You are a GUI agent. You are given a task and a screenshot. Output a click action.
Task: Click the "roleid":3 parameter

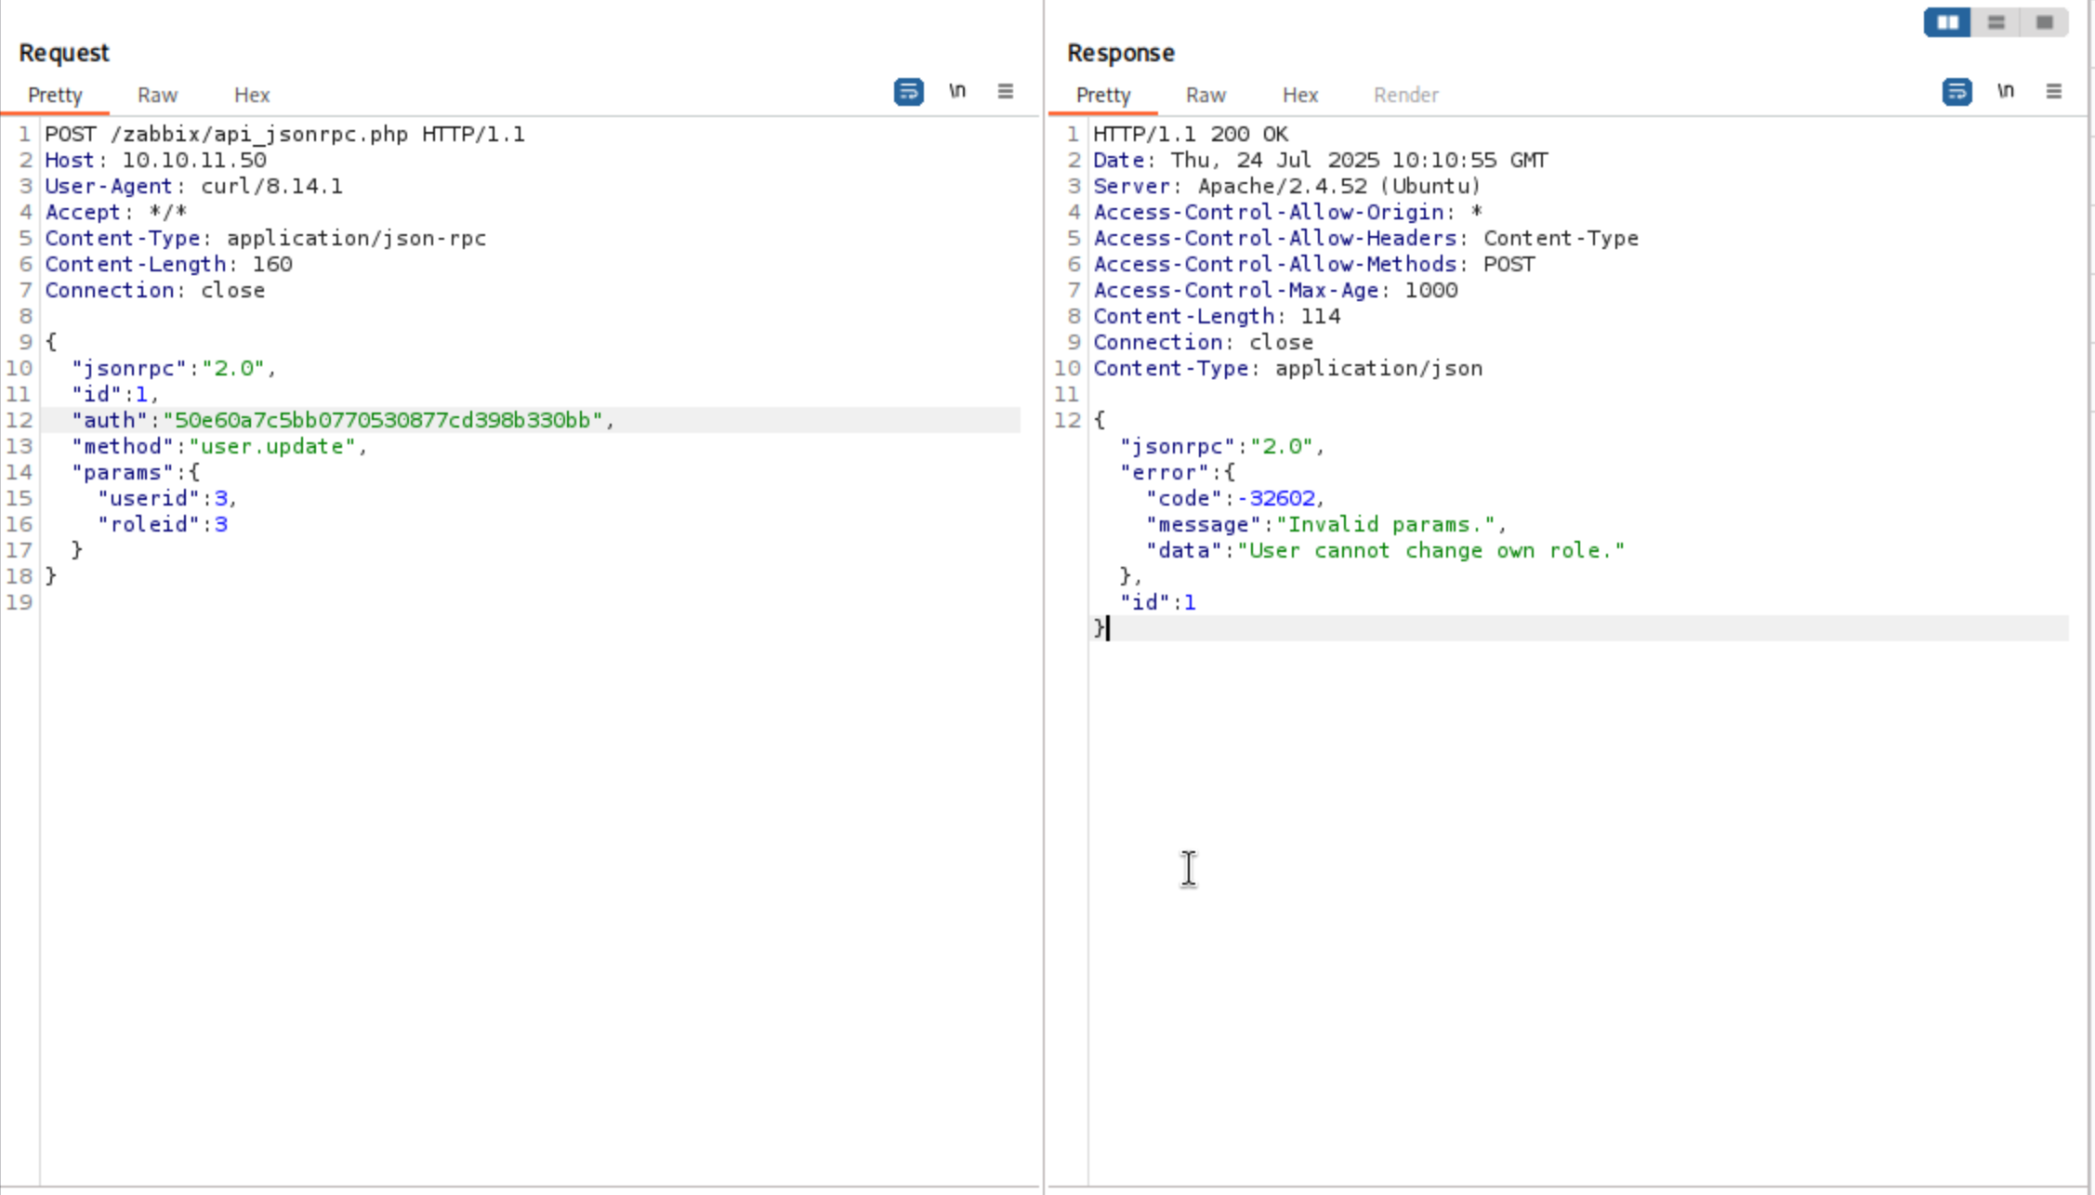(x=163, y=524)
